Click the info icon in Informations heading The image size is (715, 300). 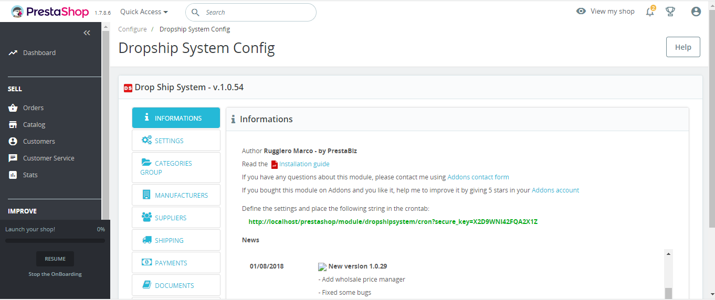pos(233,120)
